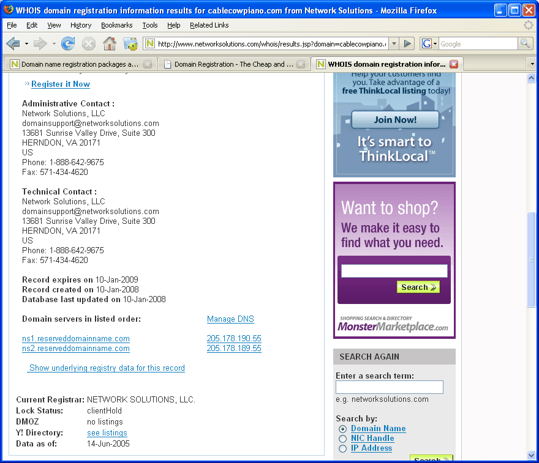Click the Google search box
The height and width of the screenshot is (463, 539).
click(478, 43)
